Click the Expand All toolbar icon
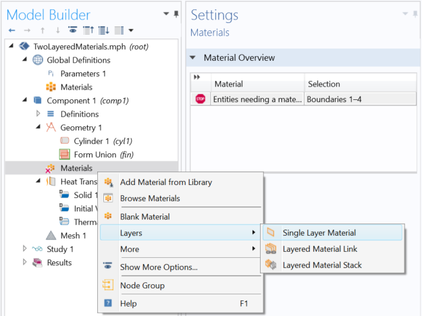Viewport: 422px width, 316px height. tap(103, 30)
